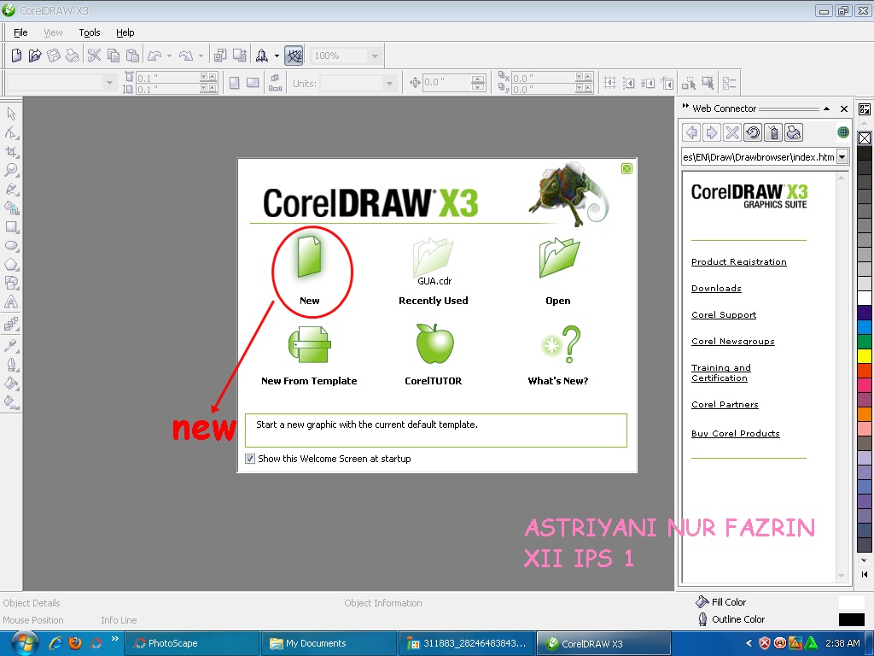This screenshot has width=874, height=656.
Task: Select the Smart Fill tool in toolbox
Action: pyautogui.click(x=11, y=208)
